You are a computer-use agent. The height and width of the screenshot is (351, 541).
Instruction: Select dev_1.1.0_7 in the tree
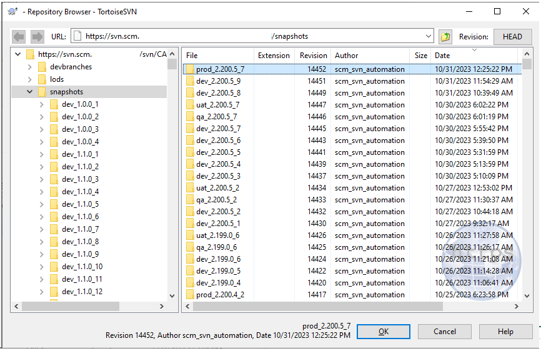[81, 229]
